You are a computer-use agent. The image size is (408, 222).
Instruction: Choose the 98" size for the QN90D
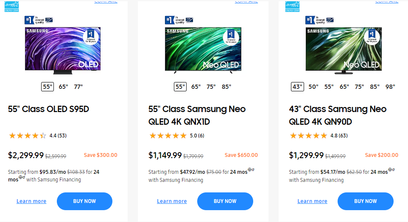point(390,87)
